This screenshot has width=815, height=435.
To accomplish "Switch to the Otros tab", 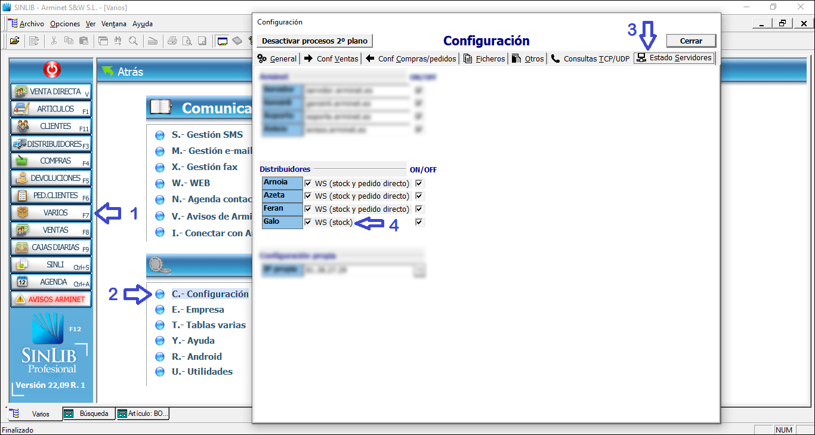I will (528, 58).
